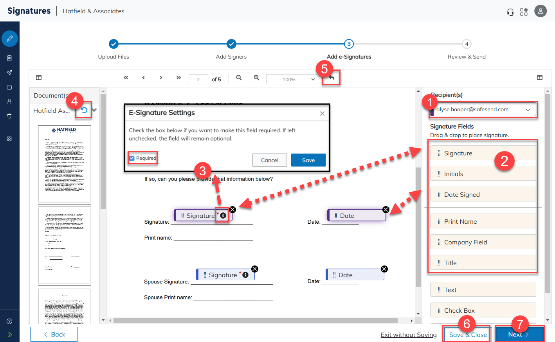Open first page thumbnail with Hatfield logo
This screenshot has width=555, height=342.
tap(65, 165)
